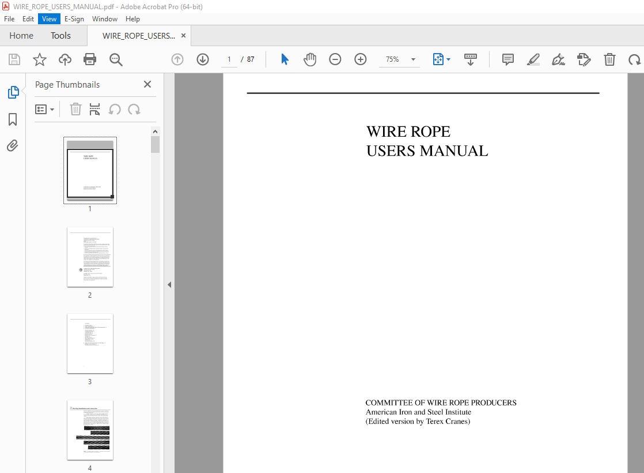The height and width of the screenshot is (473, 644).
Task: Collapse the navigation pane arrow
Action: click(169, 284)
